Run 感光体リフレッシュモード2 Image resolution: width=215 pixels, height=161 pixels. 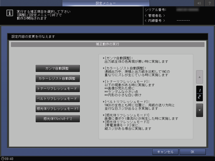(x=58, y=119)
